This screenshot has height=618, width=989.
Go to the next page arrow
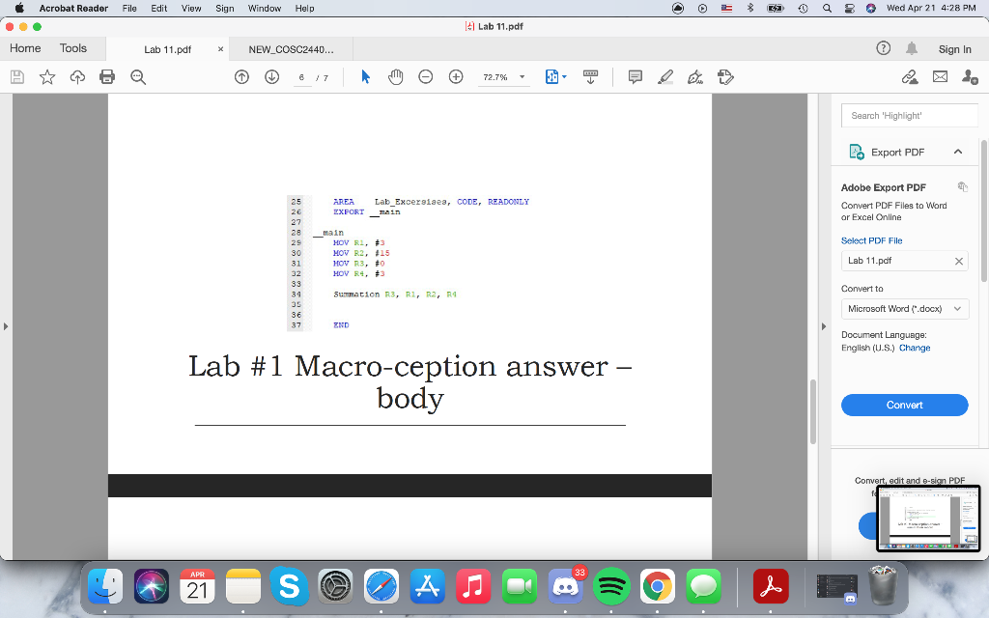[x=271, y=77]
